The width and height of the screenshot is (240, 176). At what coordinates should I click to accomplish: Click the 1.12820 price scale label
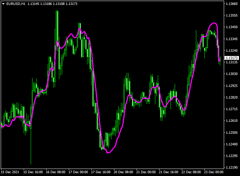tap(232, 98)
